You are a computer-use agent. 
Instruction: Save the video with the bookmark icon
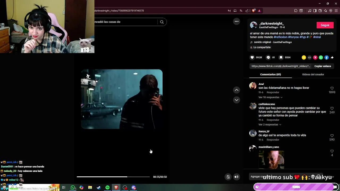(281, 57)
